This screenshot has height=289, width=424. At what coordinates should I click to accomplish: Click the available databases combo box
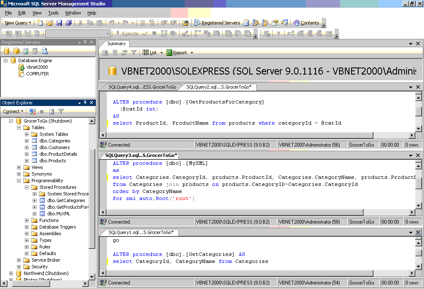(78, 34)
